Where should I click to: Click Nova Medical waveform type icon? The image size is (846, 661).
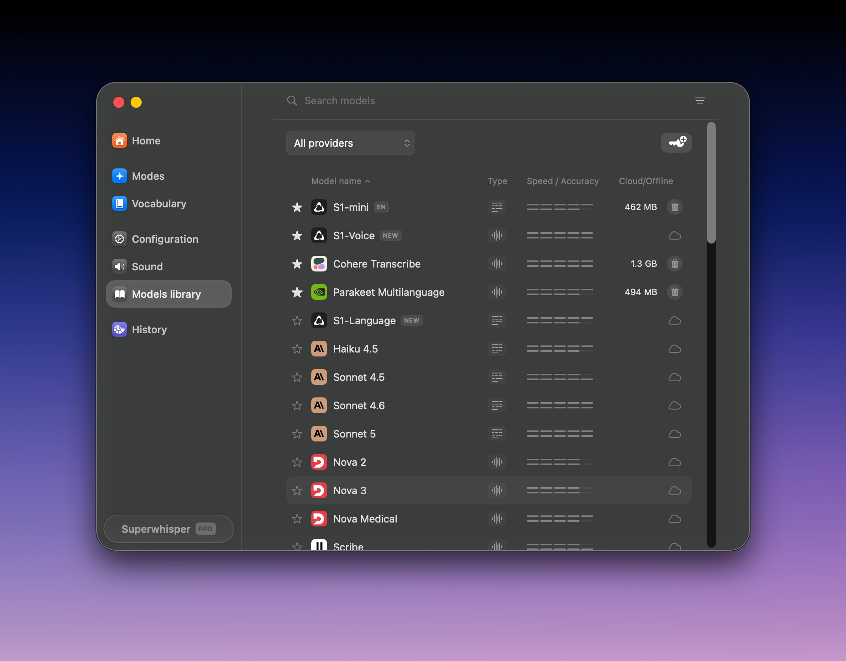(497, 519)
